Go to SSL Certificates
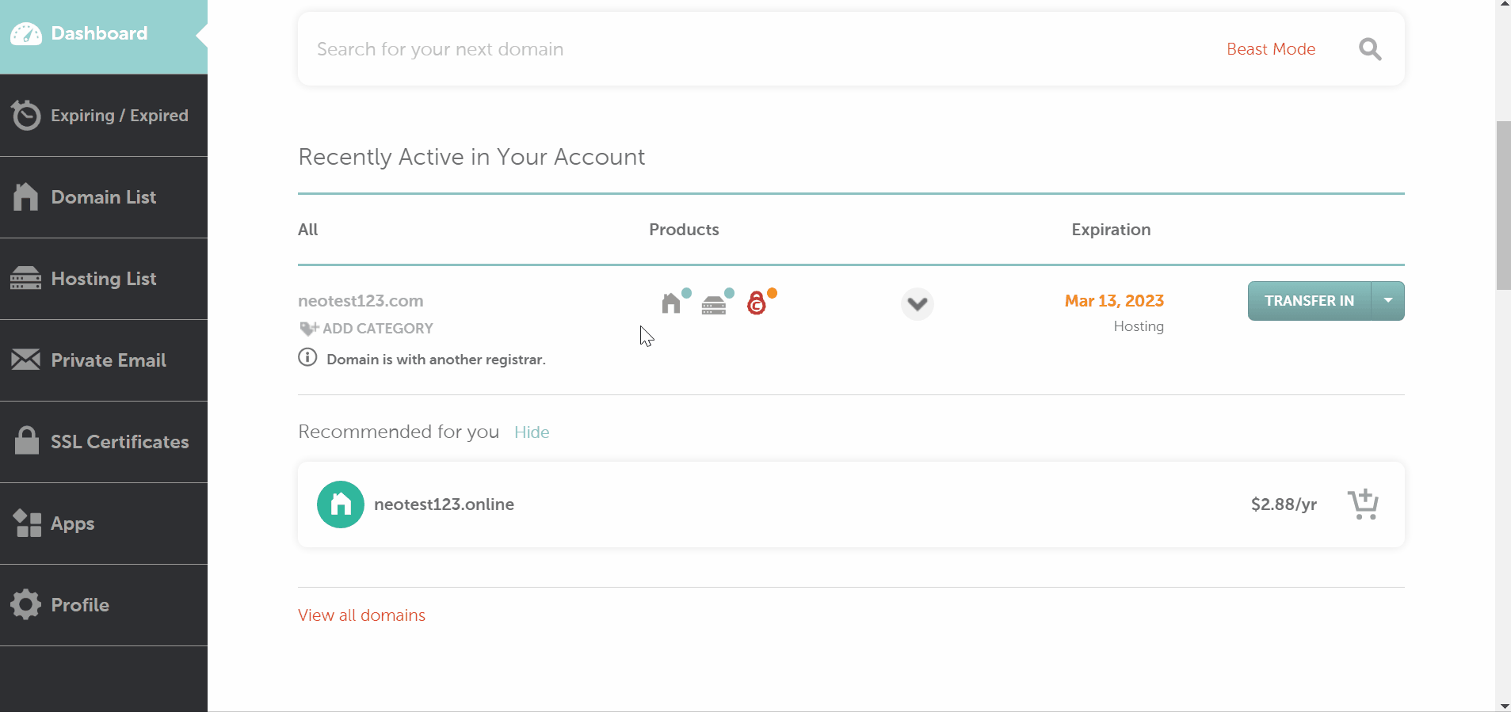1511x712 pixels. tap(104, 442)
